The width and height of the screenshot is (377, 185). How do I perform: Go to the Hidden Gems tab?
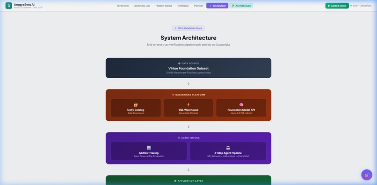click(164, 6)
